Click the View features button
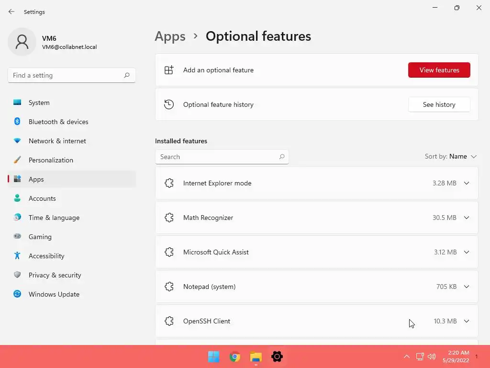The height and width of the screenshot is (368, 490). click(439, 70)
